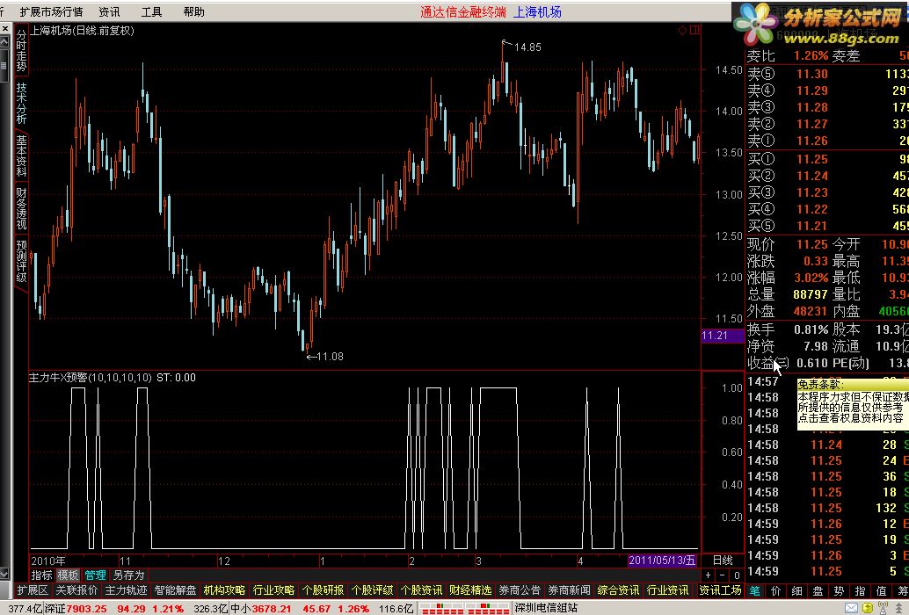
Task: Click the diamond icon above the chart
Action: coord(682,30)
